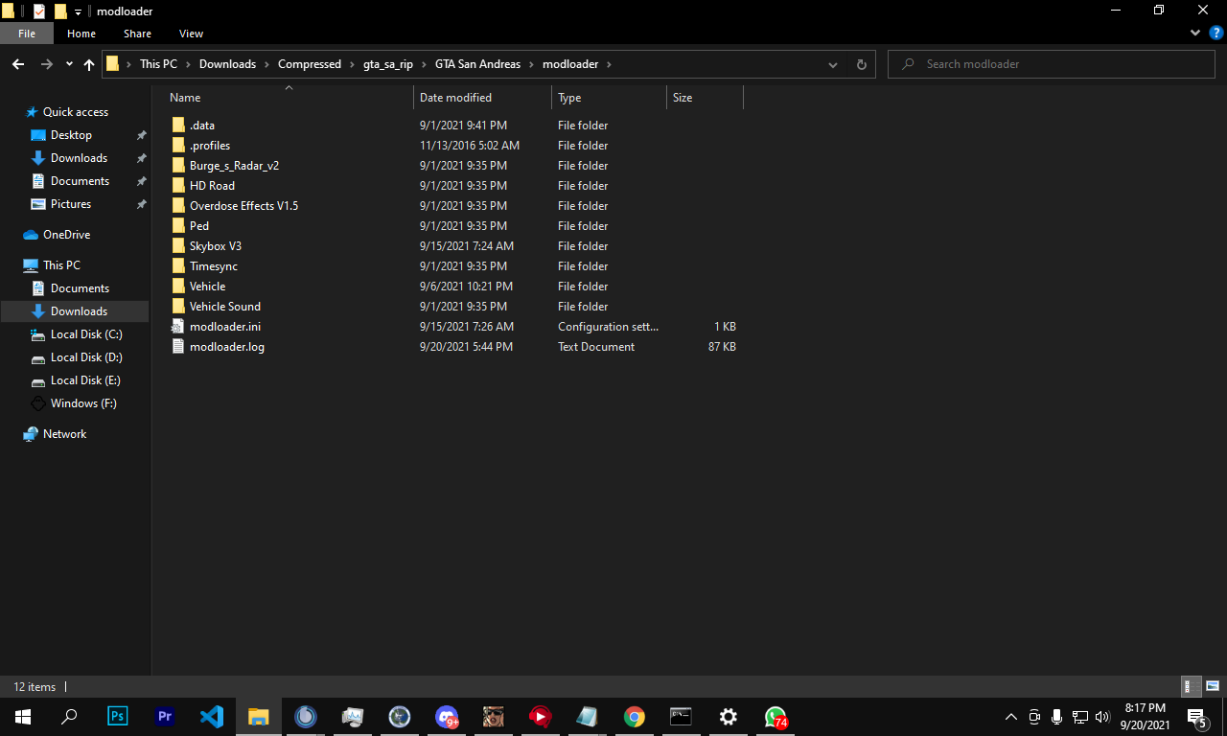Open the command prompt taskbar icon
Image resolution: width=1227 pixels, height=736 pixels.
click(x=681, y=716)
